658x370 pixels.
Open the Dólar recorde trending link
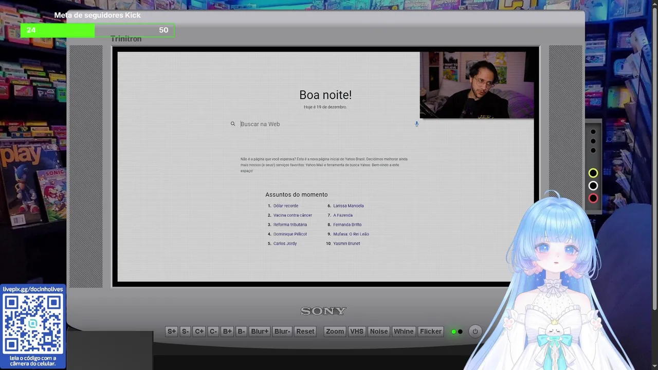(x=286, y=206)
